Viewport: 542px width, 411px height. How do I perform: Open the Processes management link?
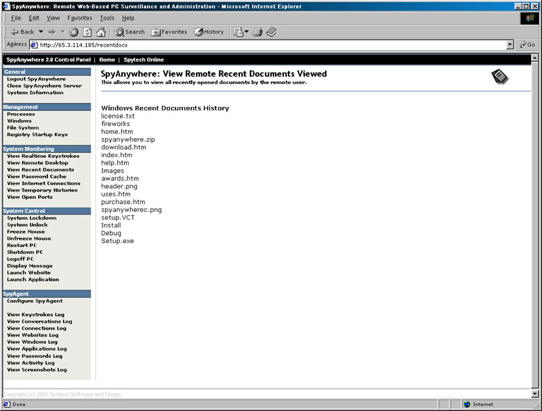point(21,114)
